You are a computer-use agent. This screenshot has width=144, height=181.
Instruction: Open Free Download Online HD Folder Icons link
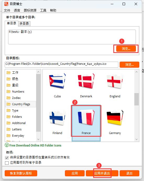(35, 145)
